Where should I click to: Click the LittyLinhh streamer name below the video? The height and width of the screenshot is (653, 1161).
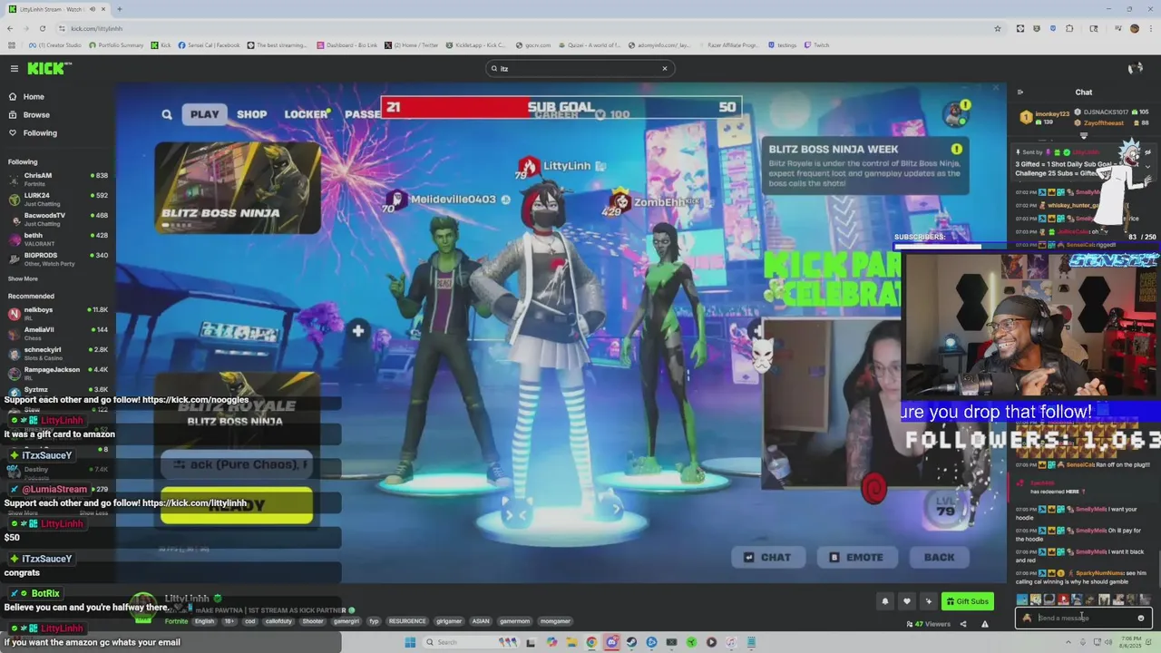pos(186,599)
